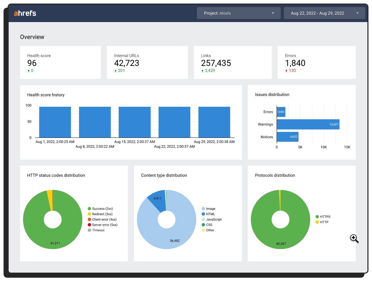The image size is (372, 282).
Task: Open the Project: Ahrefs dropdown
Action: (239, 13)
